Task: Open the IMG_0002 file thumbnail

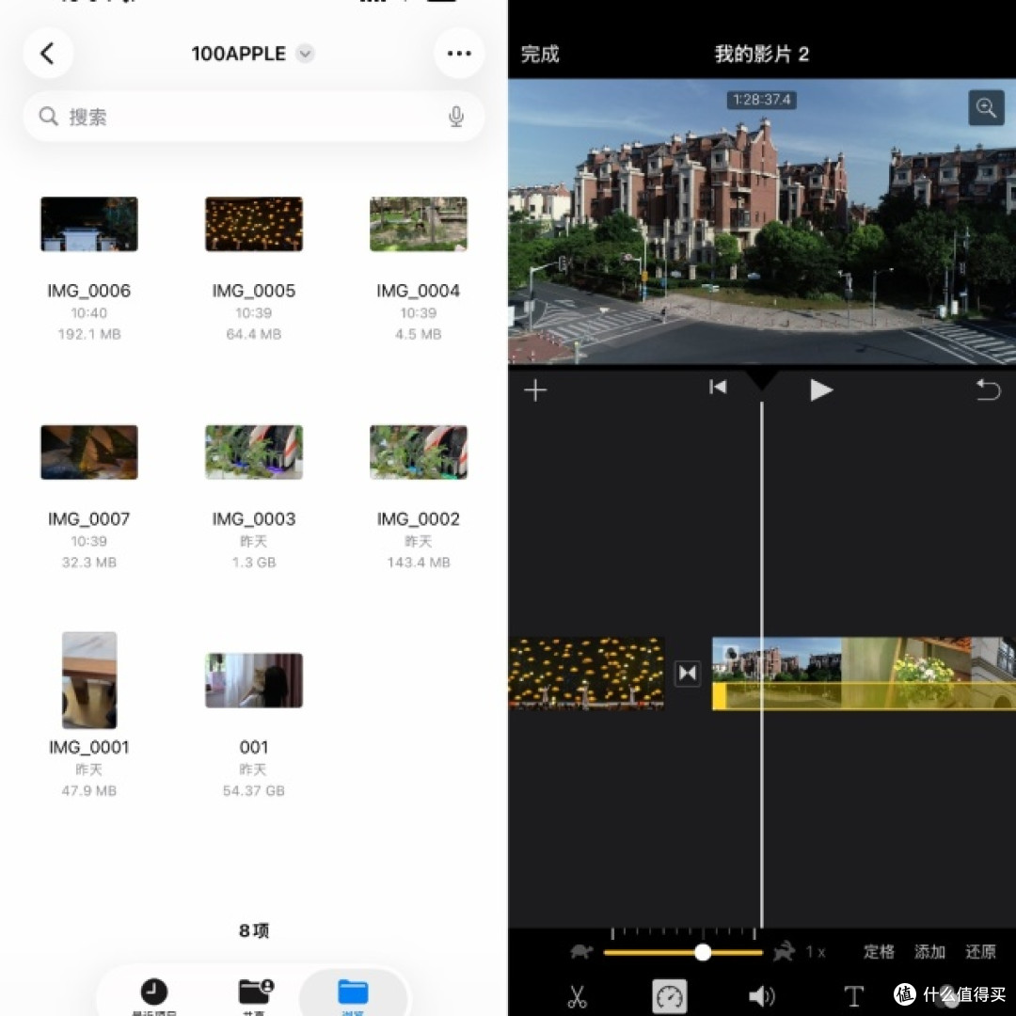Action: tap(418, 452)
